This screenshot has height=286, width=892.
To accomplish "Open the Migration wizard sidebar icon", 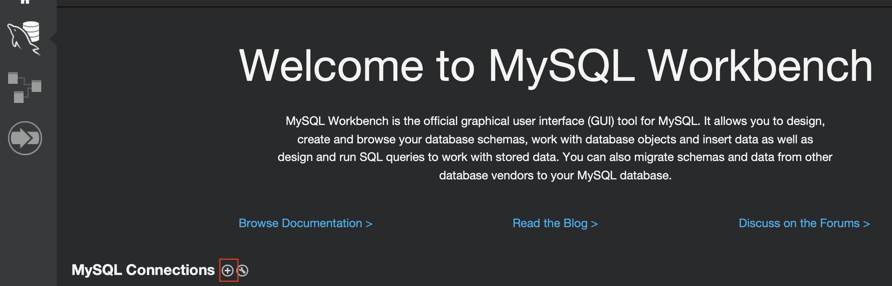I will (25, 138).
